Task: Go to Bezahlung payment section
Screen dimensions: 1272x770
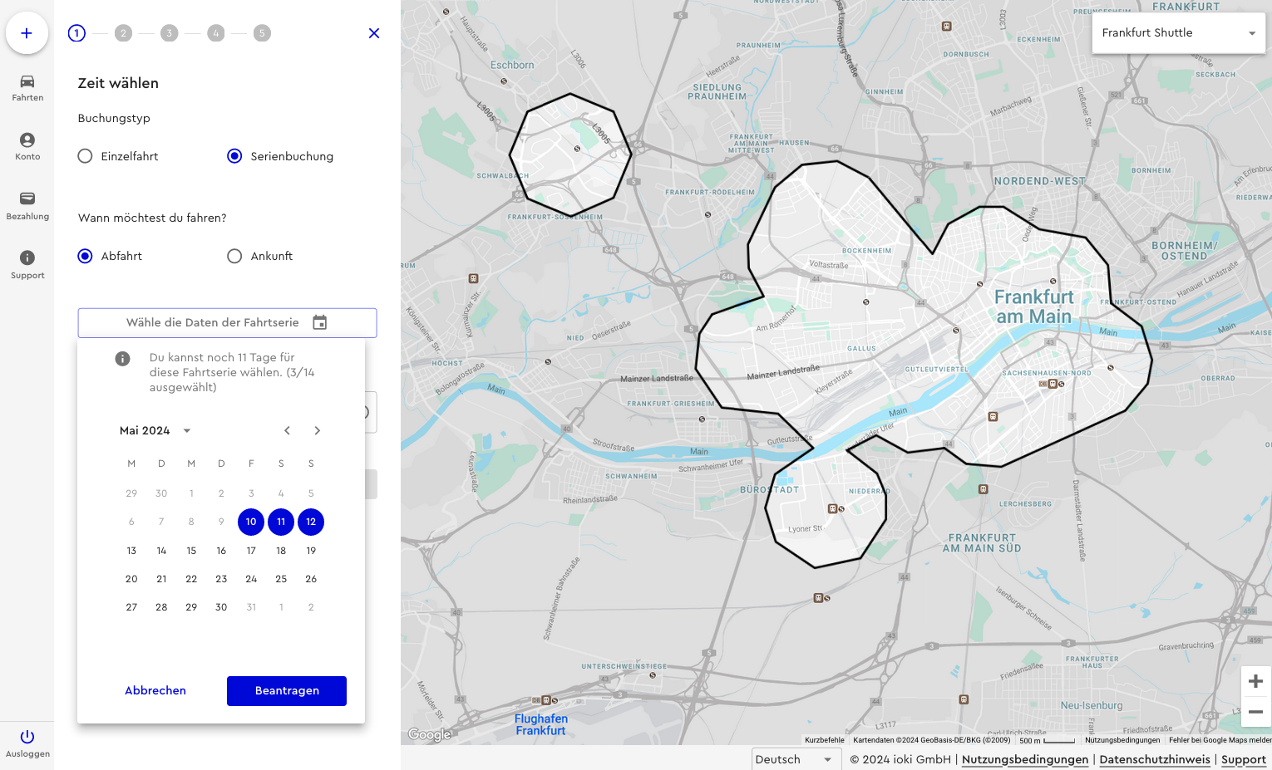Action: click(27, 205)
